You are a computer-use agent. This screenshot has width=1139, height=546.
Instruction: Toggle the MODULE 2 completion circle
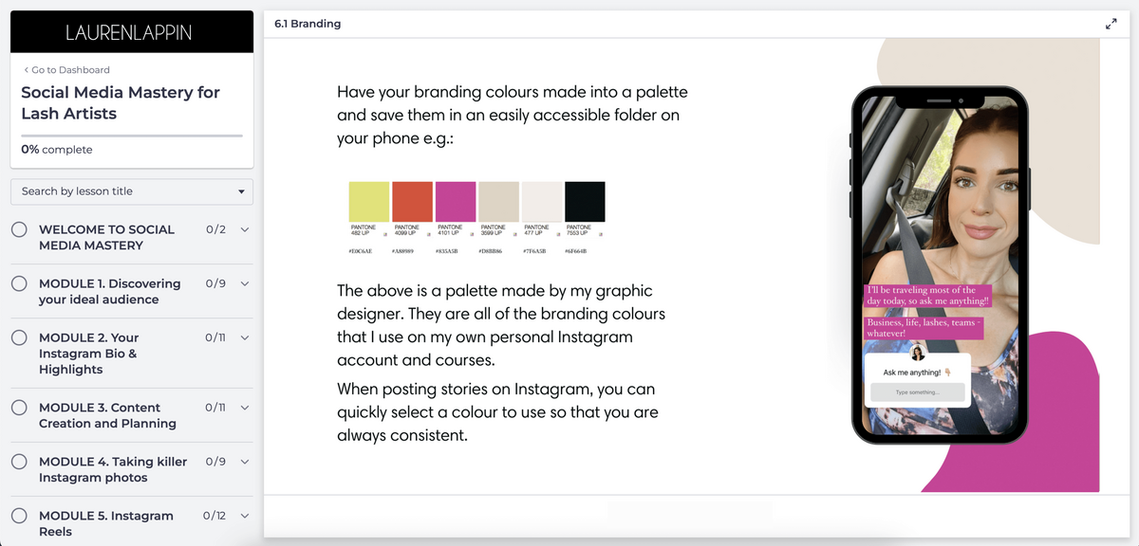click(x=19, y=337)
